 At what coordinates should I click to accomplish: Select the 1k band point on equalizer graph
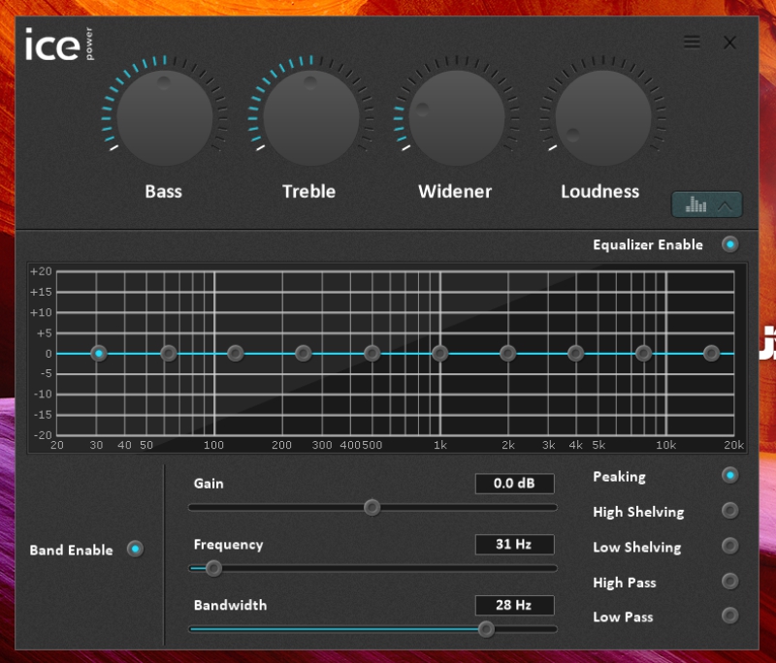pos(439,354)
